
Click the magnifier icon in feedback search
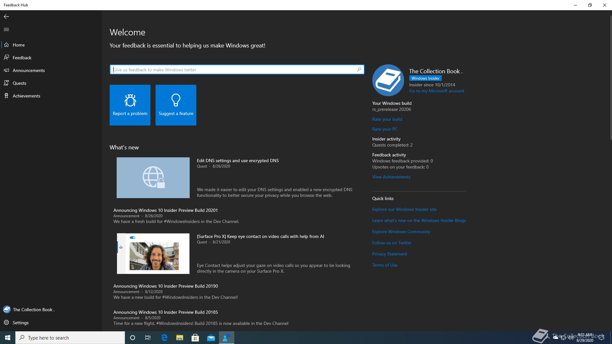359,69
